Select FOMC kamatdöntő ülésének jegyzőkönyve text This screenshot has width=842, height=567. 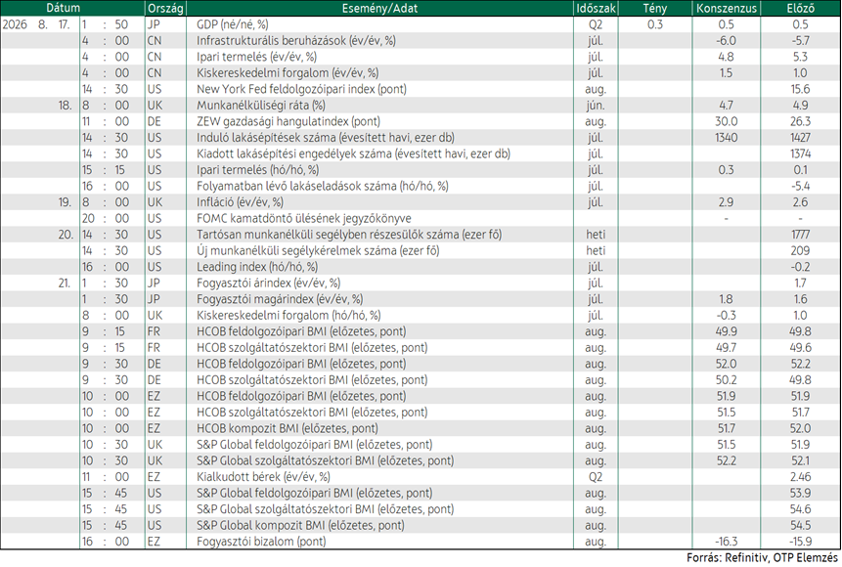(x=304, y=219)
